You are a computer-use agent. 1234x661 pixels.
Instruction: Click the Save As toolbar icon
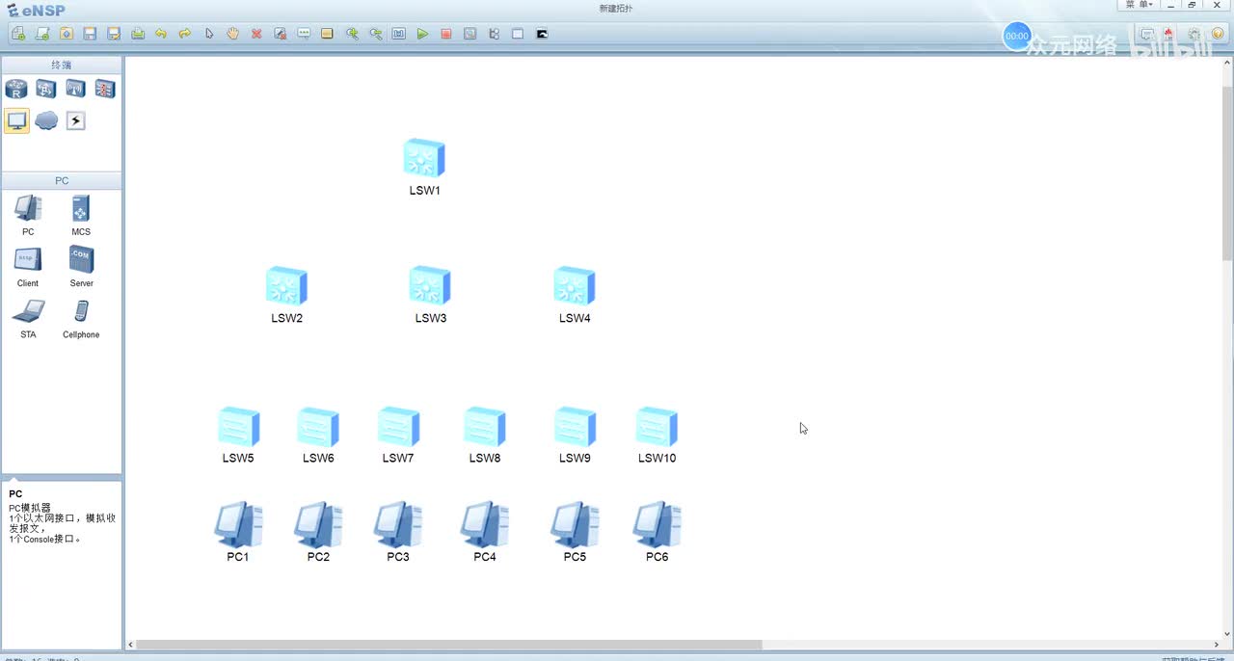[114, 34]
